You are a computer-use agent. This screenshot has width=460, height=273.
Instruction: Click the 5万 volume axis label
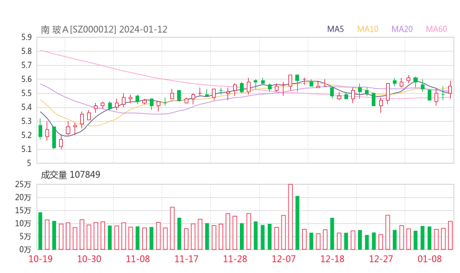(25, 236)
